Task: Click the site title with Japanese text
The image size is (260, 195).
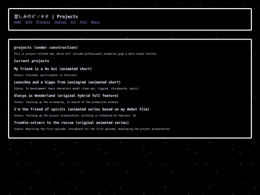Action: pos(46,16)
